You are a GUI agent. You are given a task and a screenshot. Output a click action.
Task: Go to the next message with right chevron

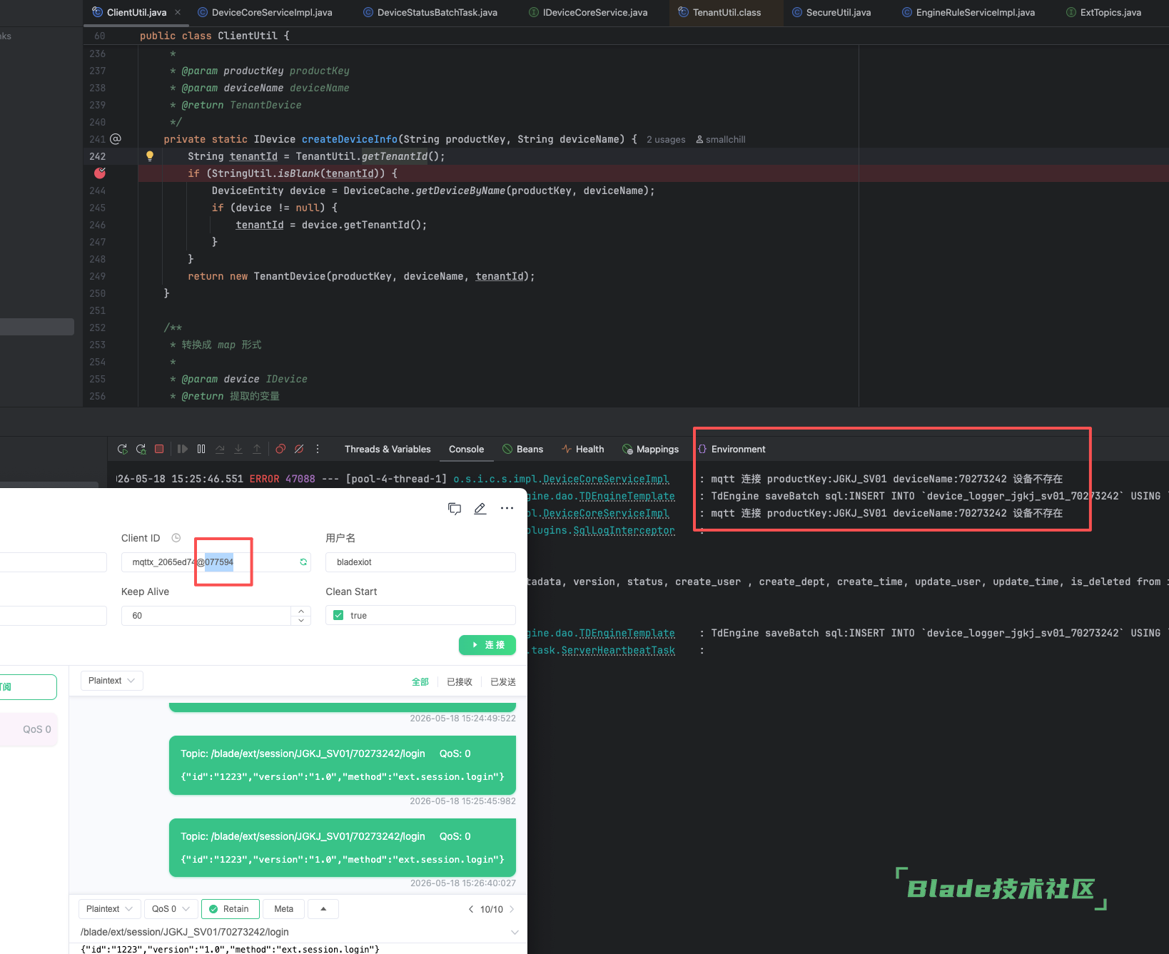coord(512,909)
